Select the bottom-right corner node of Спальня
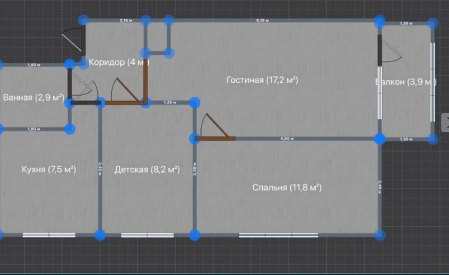The height and width of the screenshot is (275, 449). (380, 235)
